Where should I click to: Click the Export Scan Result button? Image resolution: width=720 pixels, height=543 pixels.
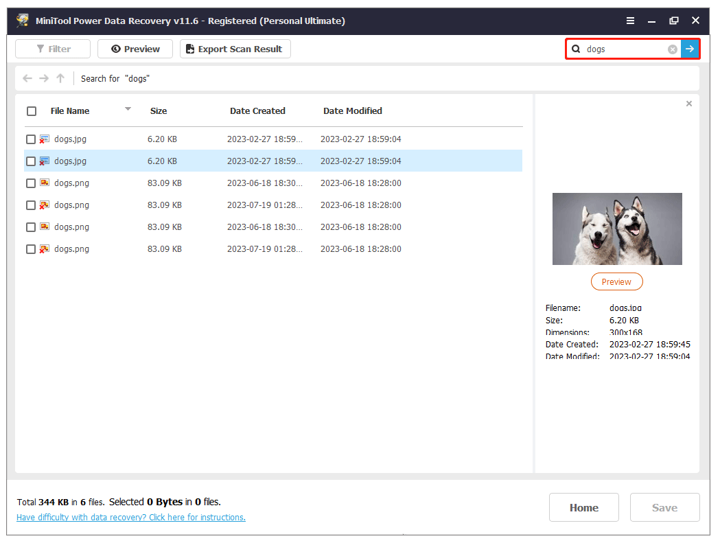coord(235,49)
